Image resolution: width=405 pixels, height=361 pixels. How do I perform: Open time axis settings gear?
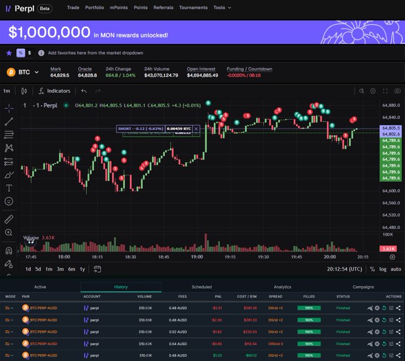point(392,257)
